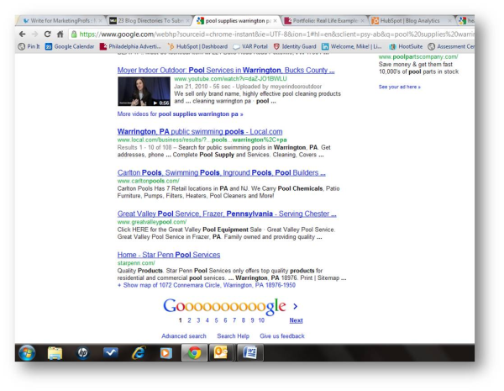This screenshot has height=391, width=504.
Task: Open Outlook from the taskbar
Action: (x=221, y=352)
